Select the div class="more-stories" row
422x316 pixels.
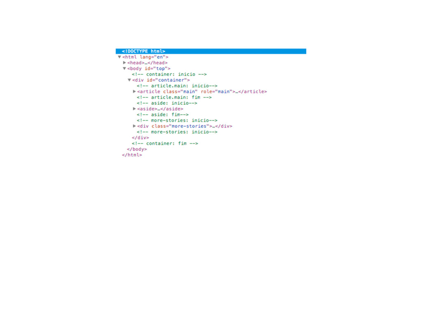(x=185, y=126)
